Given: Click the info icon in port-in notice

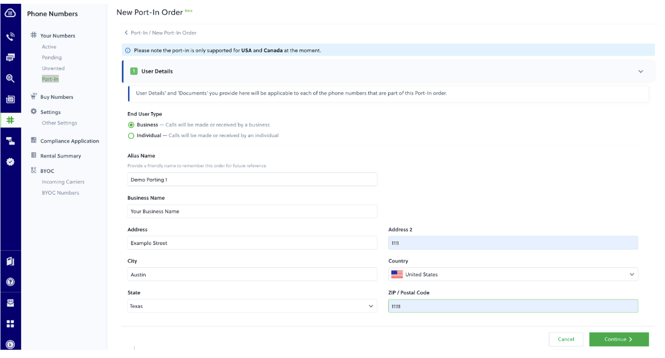Looking at the screenshot, I should (x=128, y=50).
